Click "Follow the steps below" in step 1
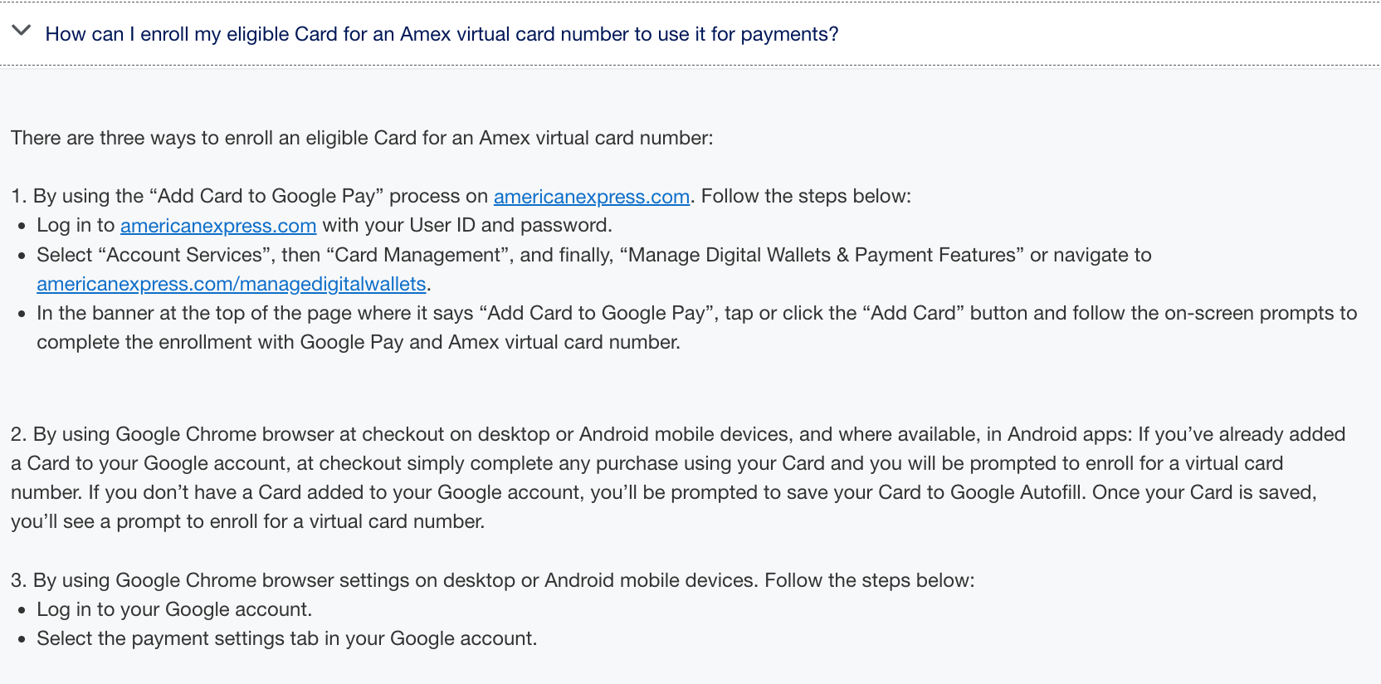 pyautogui.click(x=806, y=196)
